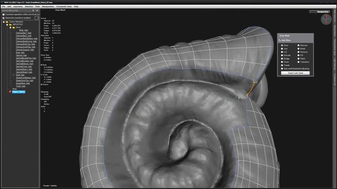Viewport: 337px width, 189px height.
Task: Collapse the Scene Hierarchy root node
Action: pyautogui.click(x=4, y=22)
